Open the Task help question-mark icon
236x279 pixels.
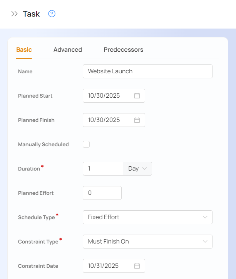point(52,14)
